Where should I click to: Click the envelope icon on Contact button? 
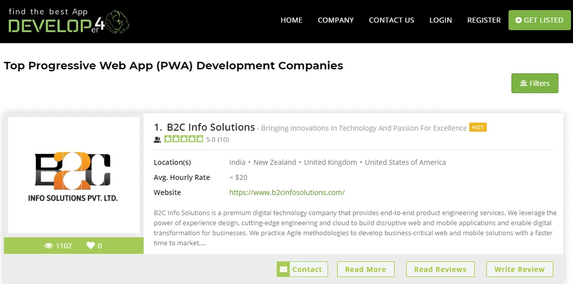pos(283,269)
